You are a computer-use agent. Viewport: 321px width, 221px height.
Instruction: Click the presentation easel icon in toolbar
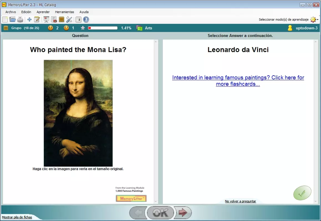(47, 19)
